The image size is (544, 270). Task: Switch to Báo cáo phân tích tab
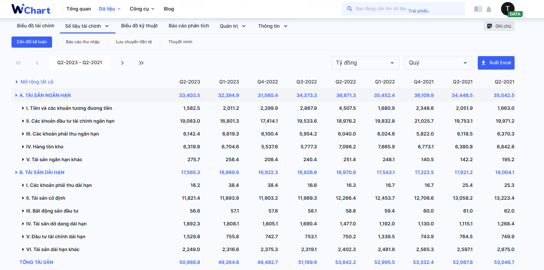click(x=189, y=26)
